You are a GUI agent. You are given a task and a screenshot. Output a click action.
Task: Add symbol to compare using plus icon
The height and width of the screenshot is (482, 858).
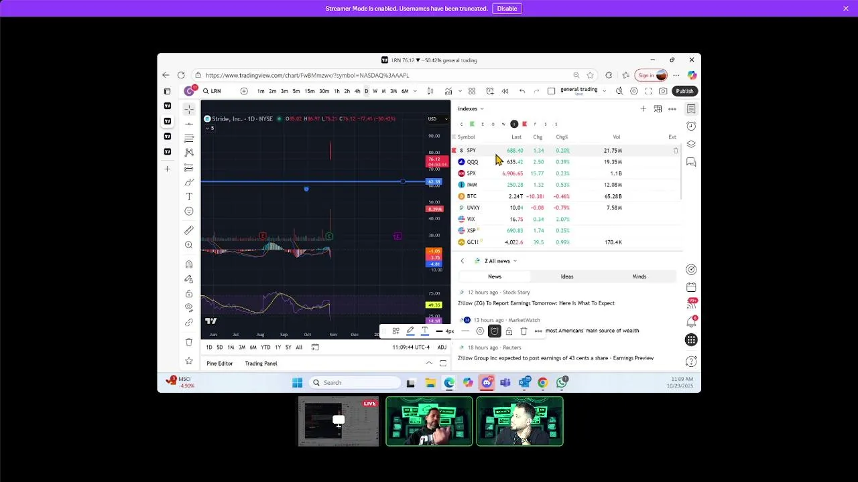pyautogui.click(x=244, y=91)
